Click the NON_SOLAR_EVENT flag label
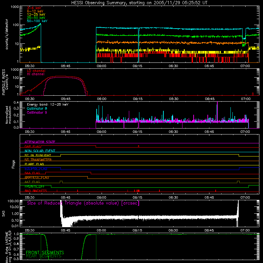Image resolution: width=263 pixels, height=263 pixels. (40, 151)
